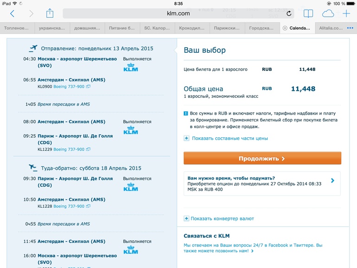
Task: Tap the total price 11,448 under Общая цена
Action: point(303,89)
